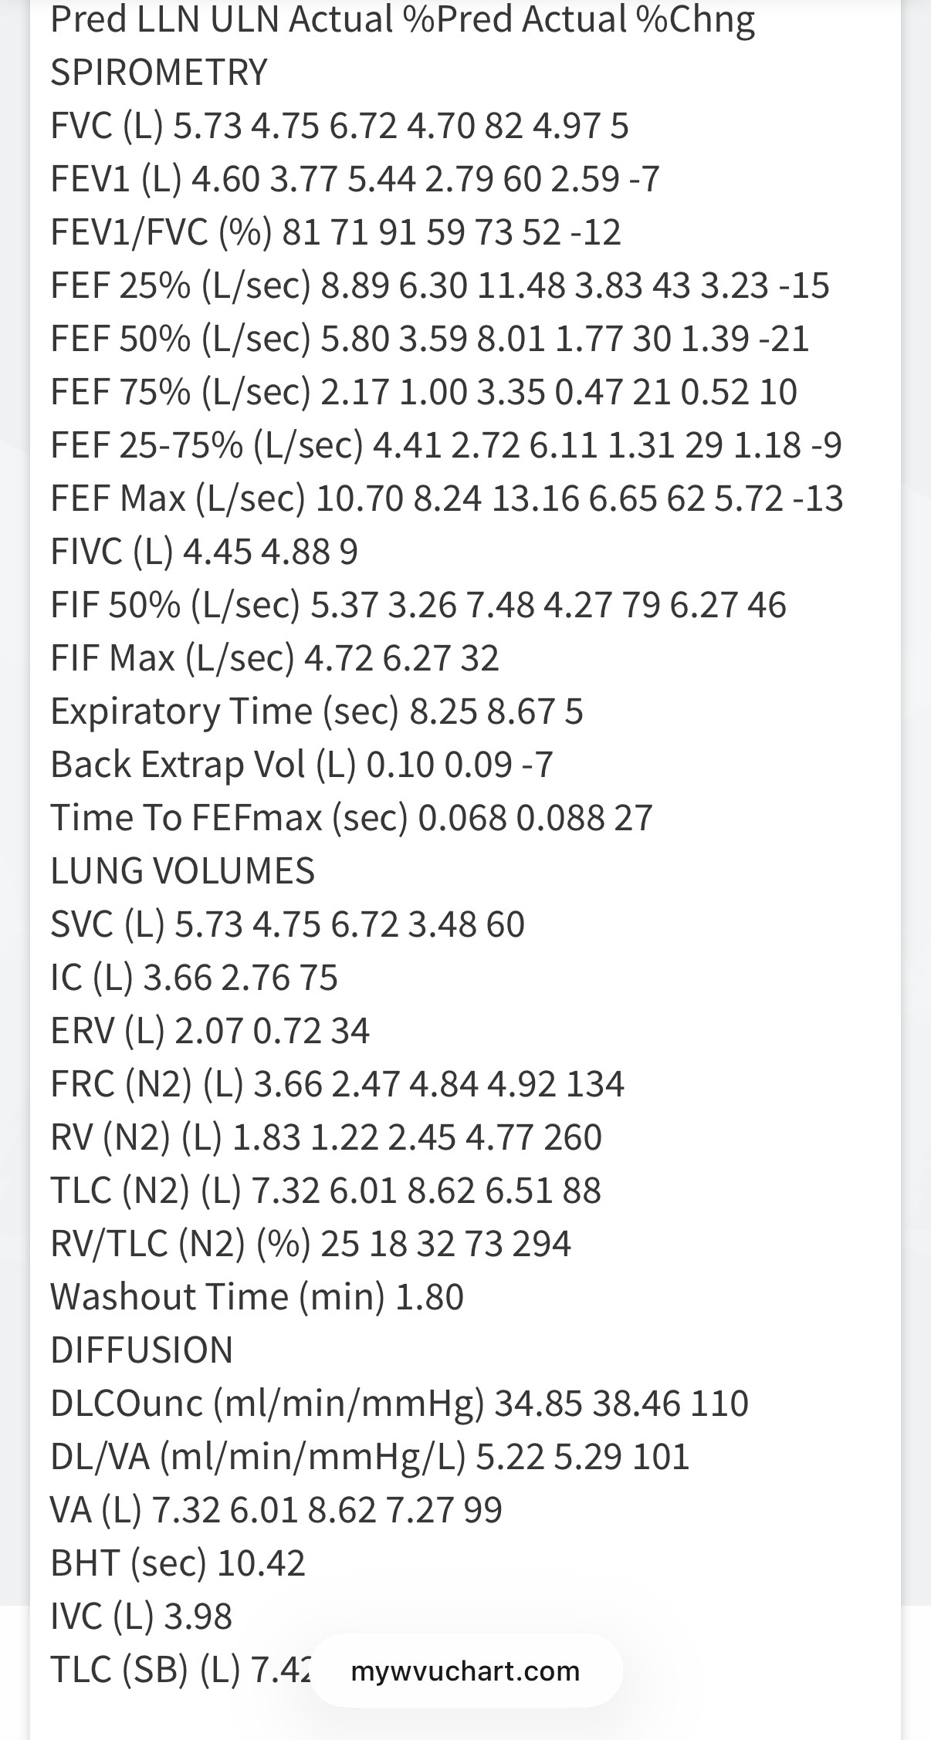Click the Washout Time (min) row
Viewport: 931px width, 1740px height.
click(256, 1297)
